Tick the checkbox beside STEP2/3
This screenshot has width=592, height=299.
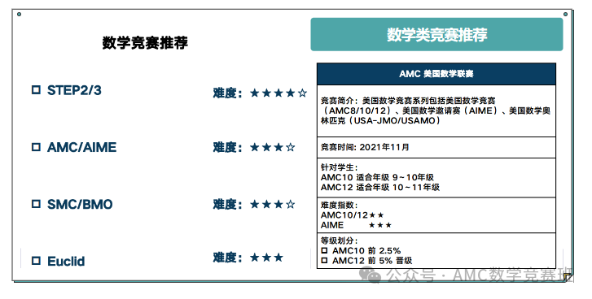pyautogui.click(x=36, y=90)
